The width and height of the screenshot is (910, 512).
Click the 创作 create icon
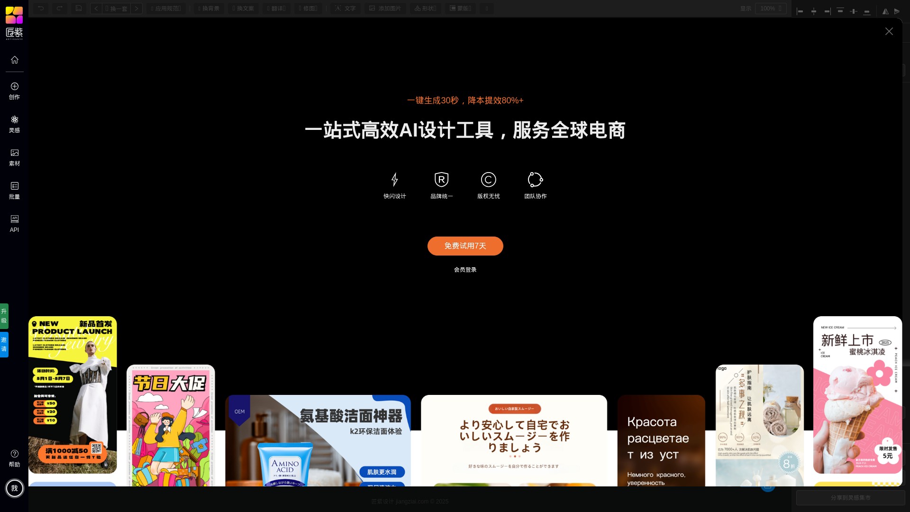point(14,91)
